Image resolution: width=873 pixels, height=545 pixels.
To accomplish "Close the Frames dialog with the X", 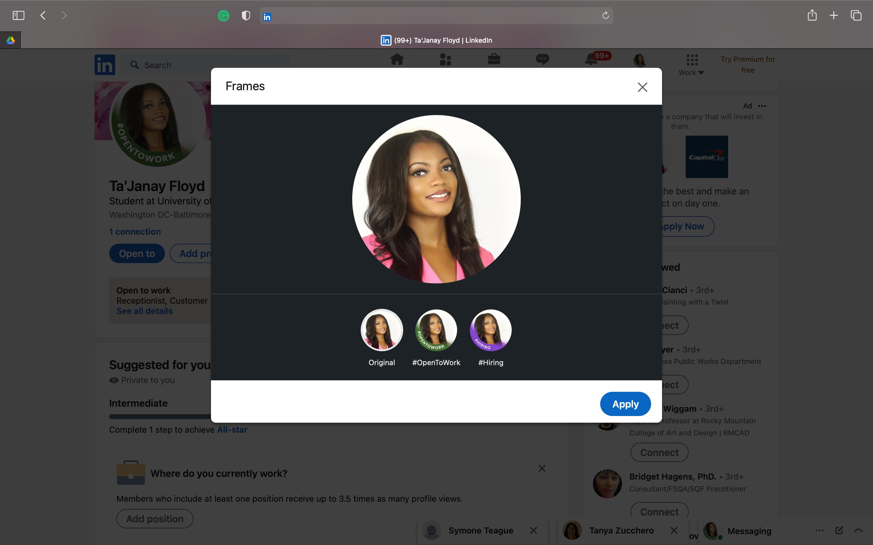I will click(642, 87).
